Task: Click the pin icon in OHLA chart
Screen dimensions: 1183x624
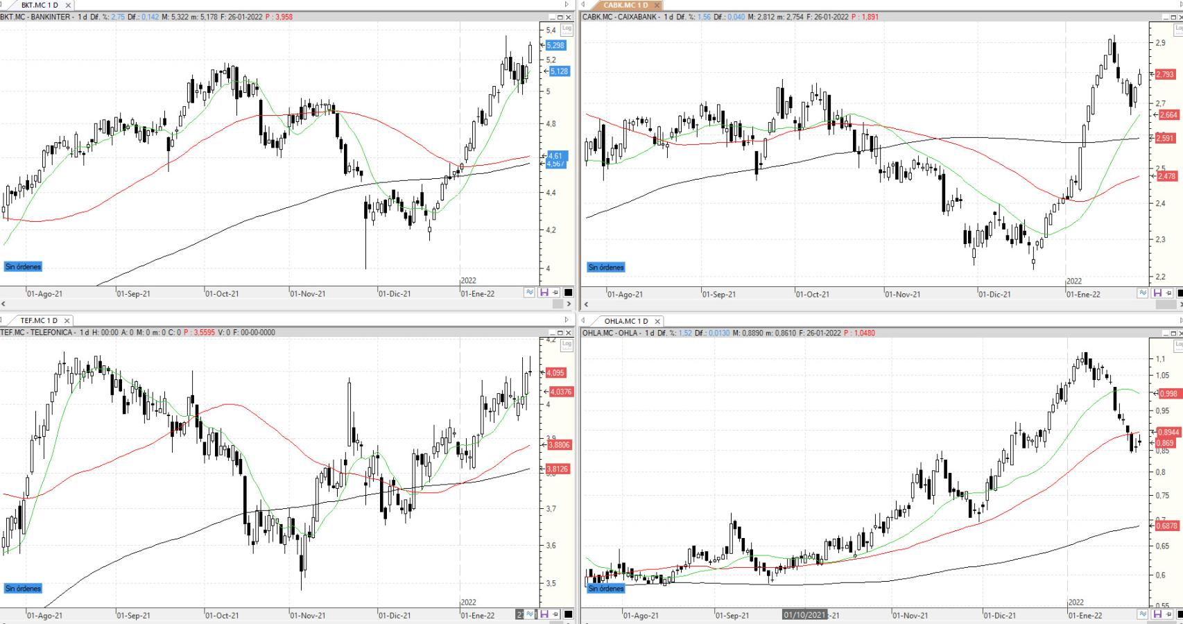Action: [1169, 614]
